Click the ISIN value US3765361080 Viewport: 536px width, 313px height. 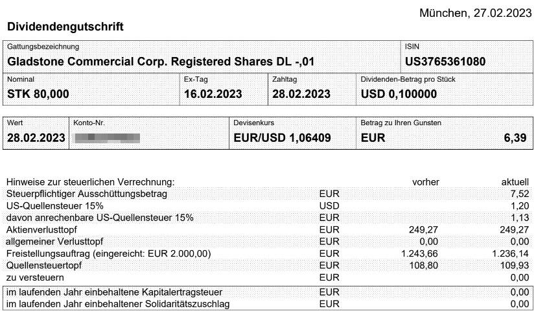(445, 62)
